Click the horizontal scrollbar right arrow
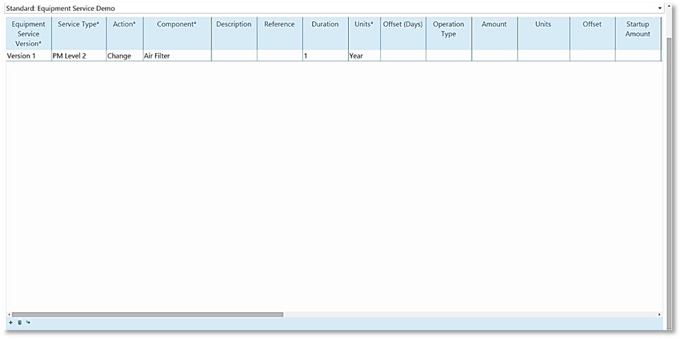Viewport: 681px width, 339px height. point(660,314)
